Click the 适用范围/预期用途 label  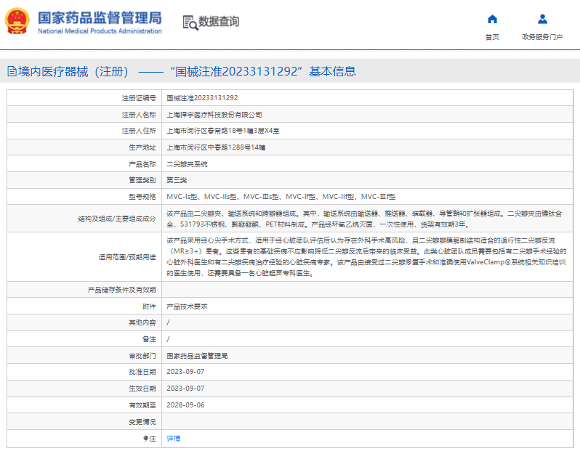127,257
